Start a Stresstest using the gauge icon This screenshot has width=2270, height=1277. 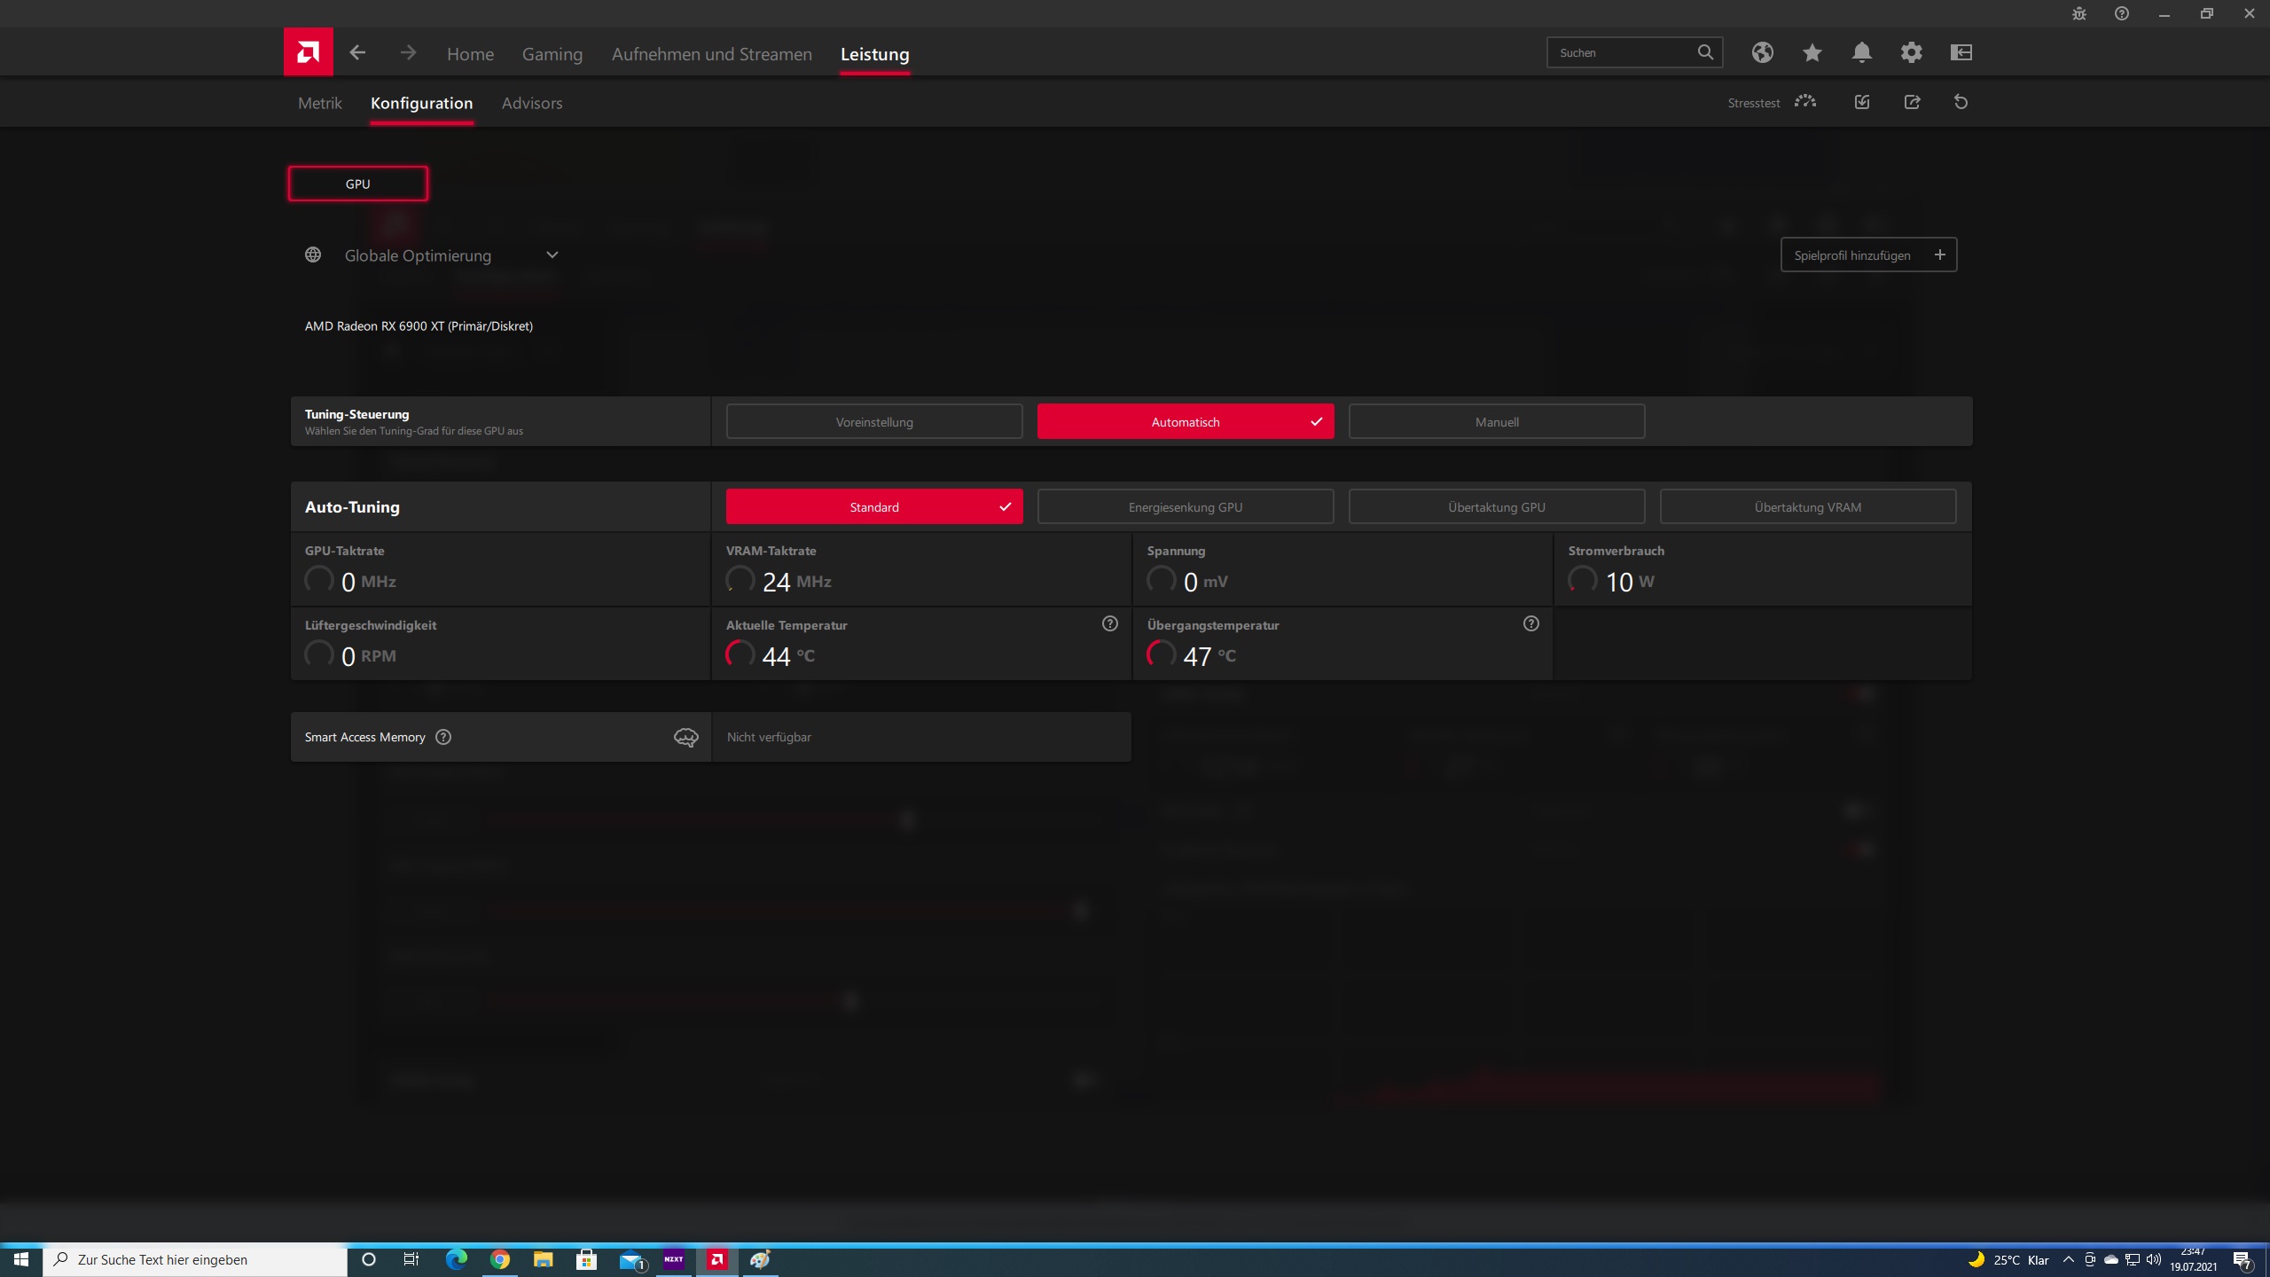1804,102
